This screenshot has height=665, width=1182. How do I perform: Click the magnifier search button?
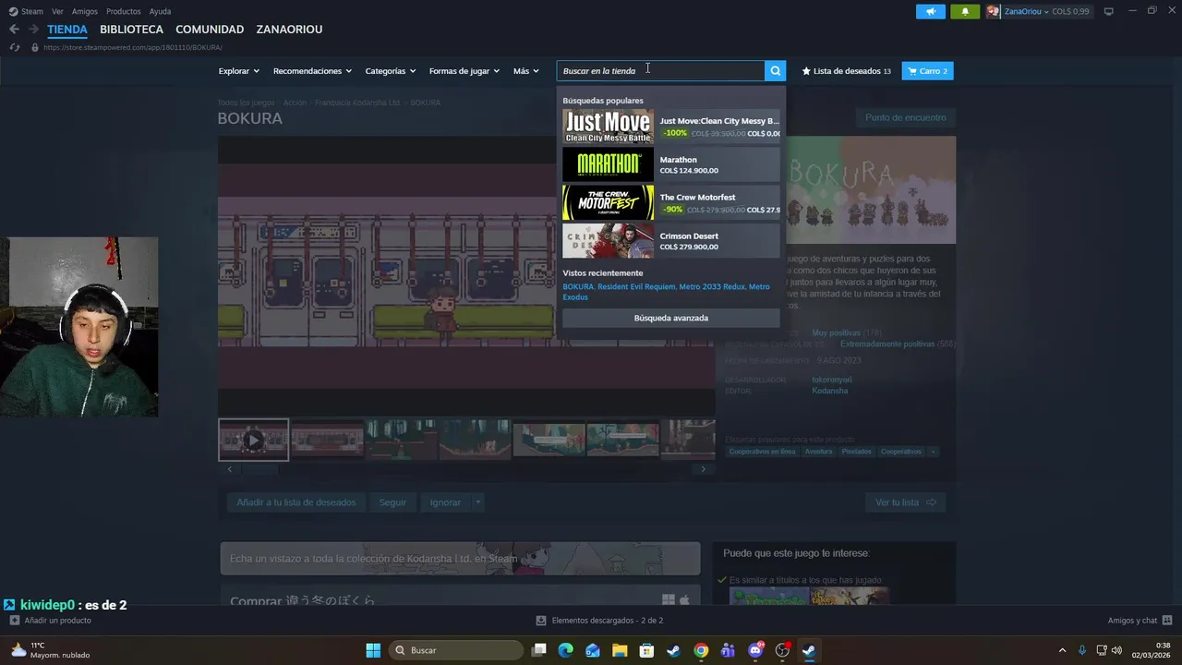775,71
